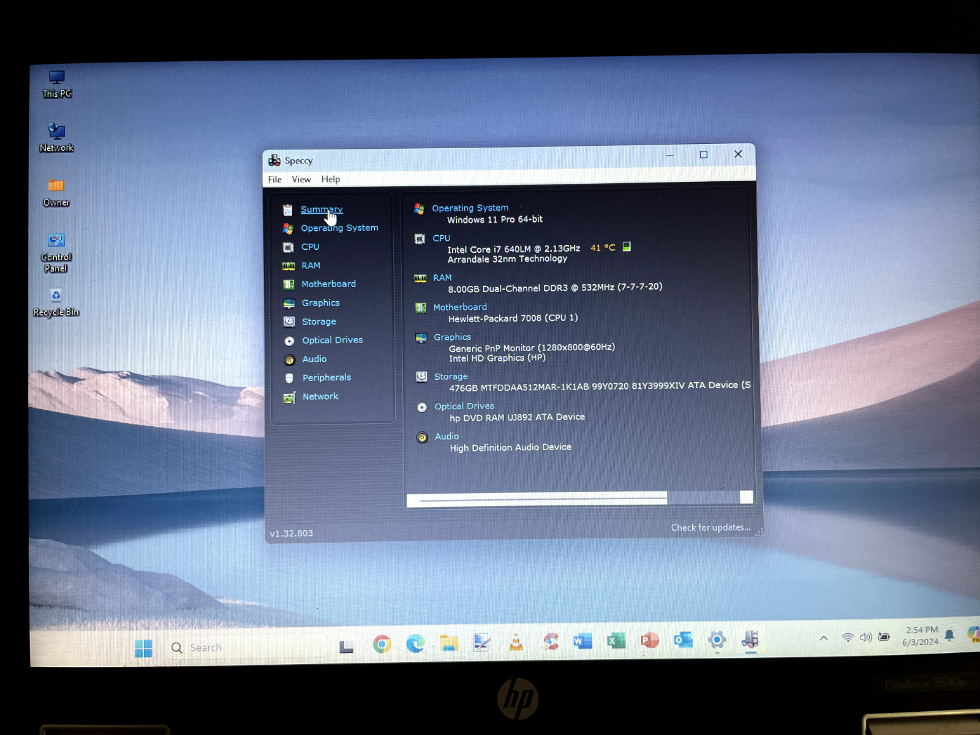
Task: Select the CPU sidebar icon
Action: pos(288,247)
